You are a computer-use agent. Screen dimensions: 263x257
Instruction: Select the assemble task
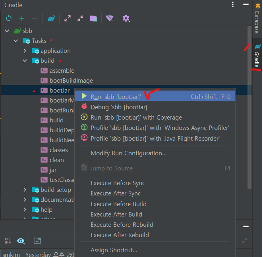tap(62, 71)
